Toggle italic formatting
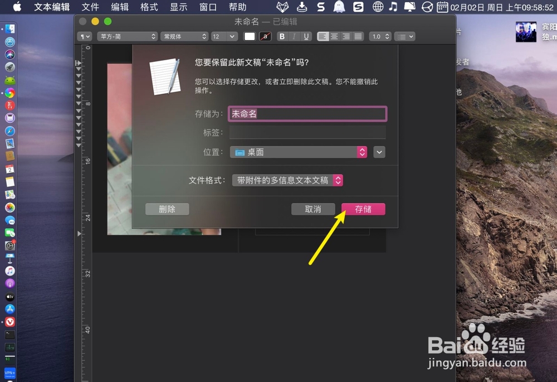This screenshot has width=557, height=382. [294, 36]
